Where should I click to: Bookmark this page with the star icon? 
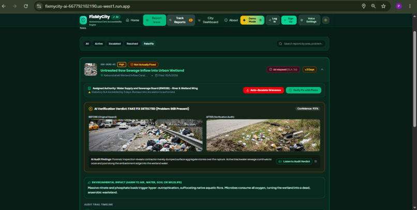pyautogui.click(x=383, y=6)
